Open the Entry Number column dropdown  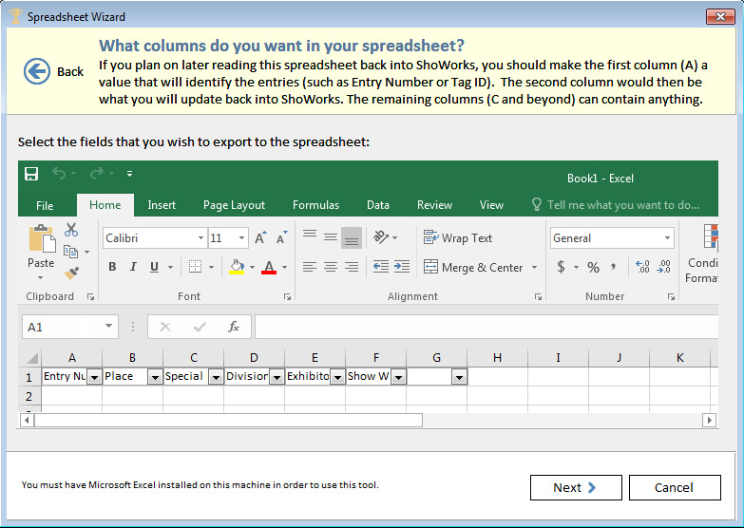click(x=94, y=377)
